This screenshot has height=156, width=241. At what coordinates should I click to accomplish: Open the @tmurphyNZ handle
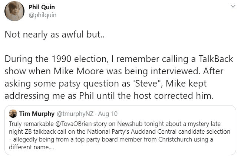[73, 114]
